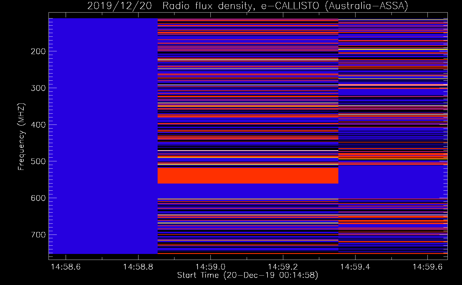462x285 pixels.
Task: Click the 14:59.2 time tick label
Action: (283, 267)
